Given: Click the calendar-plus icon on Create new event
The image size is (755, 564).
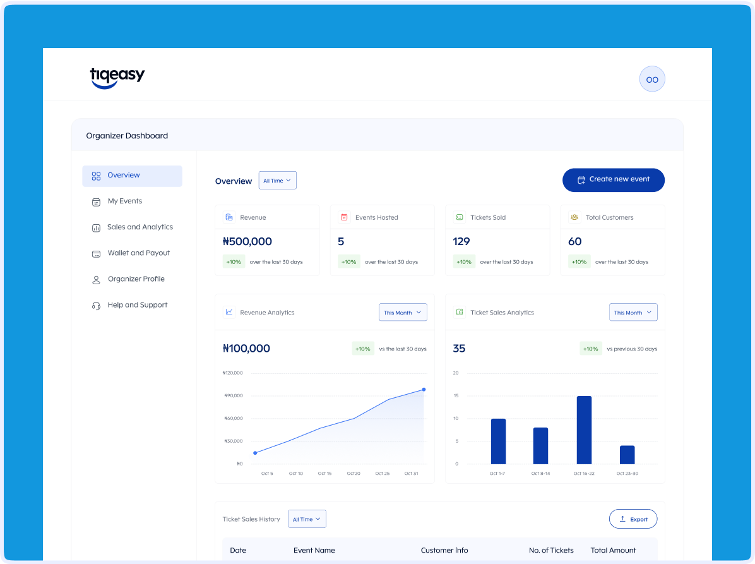Looking at the screenshot, I should (x=581, y=179).
